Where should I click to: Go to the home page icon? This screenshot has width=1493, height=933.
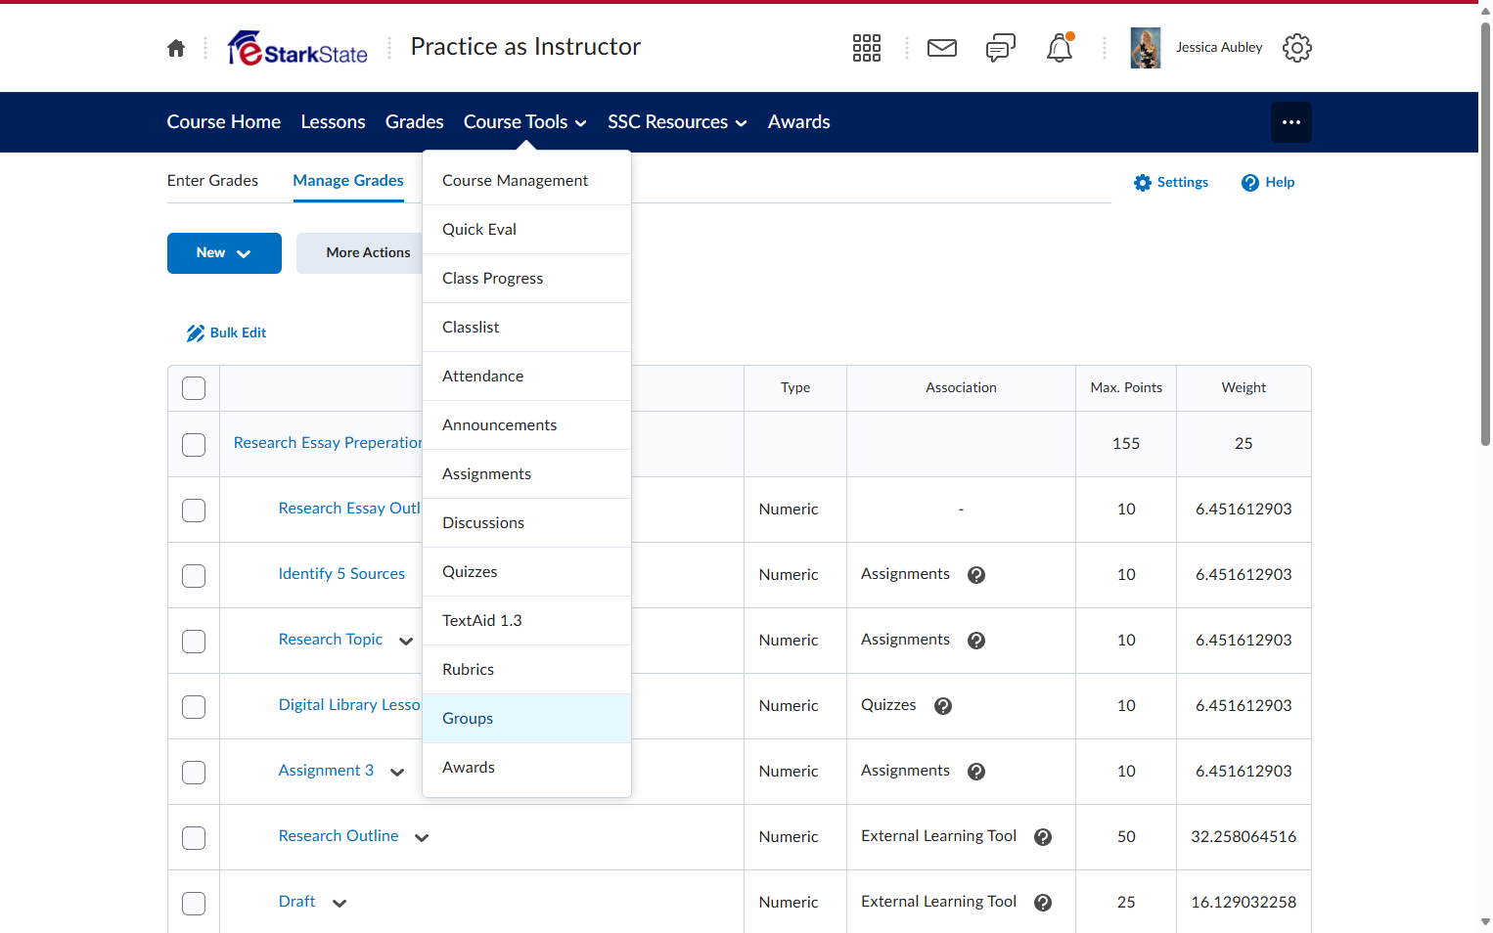[x=176, y=48]
